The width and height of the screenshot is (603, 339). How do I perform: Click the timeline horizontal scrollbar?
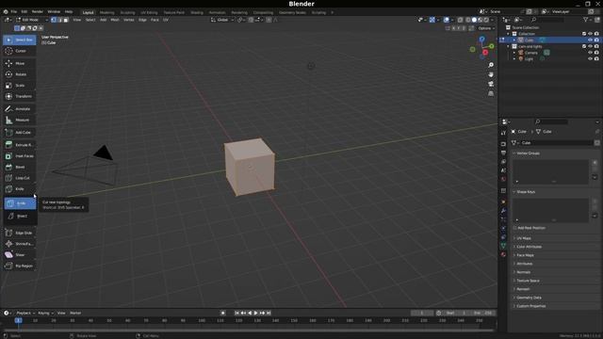249,331
